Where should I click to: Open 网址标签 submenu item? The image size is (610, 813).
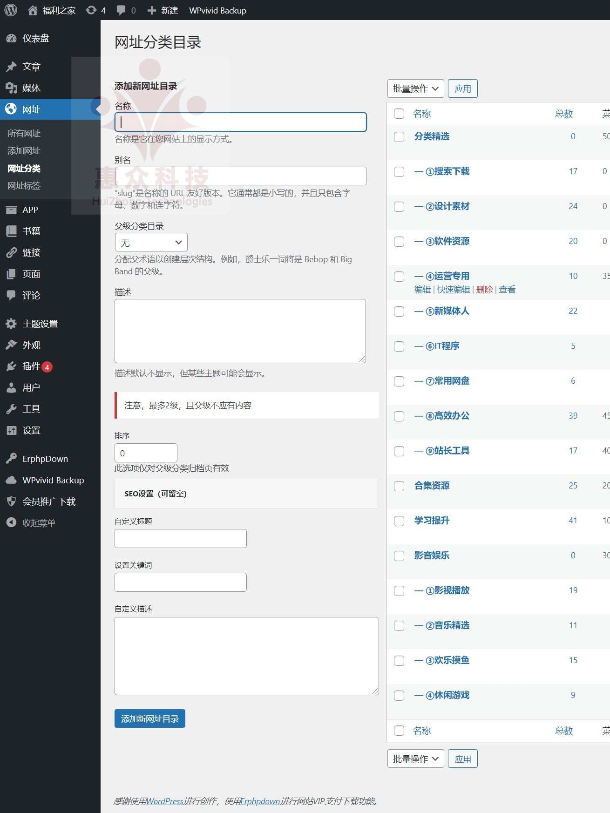click(x=24, y=186)
